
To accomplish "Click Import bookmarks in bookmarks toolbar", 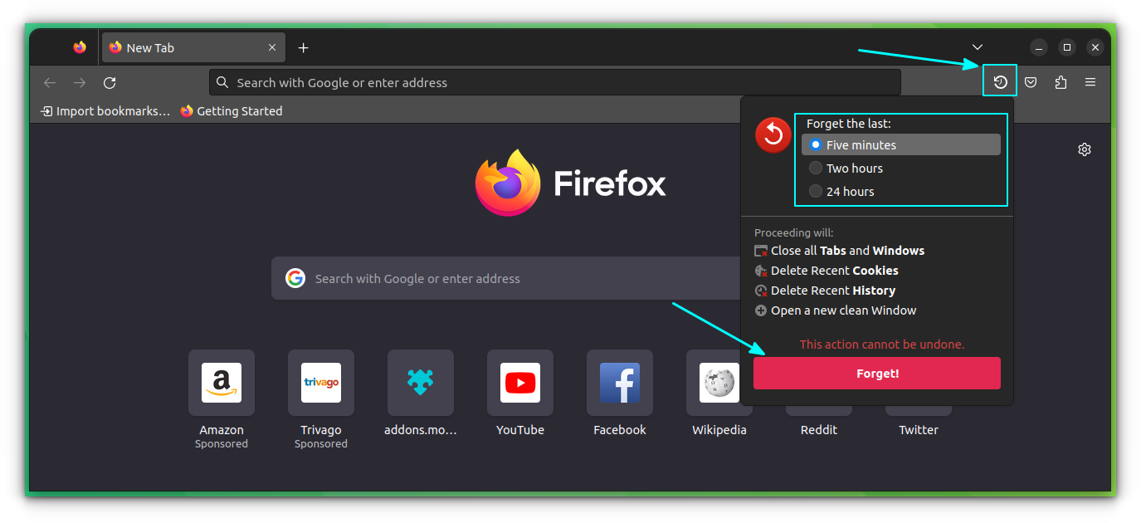I will [105, 110].
